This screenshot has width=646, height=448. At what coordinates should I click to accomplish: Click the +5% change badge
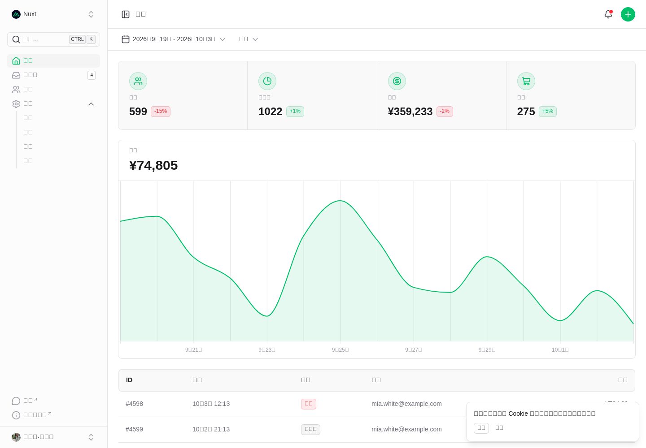pyautogui.click(x=548, y=112)
